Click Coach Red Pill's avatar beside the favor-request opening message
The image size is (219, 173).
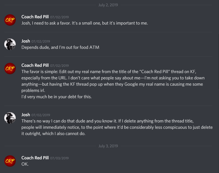pos(10,20)
